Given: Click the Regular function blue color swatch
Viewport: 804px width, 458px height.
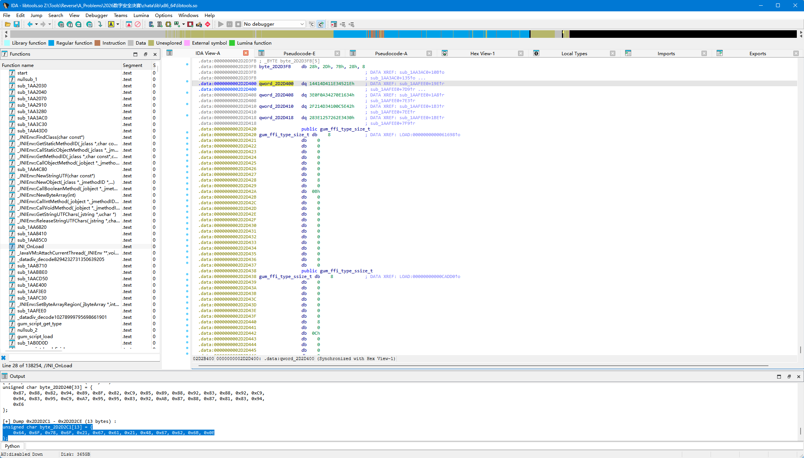Looking at the screenshot, I should tap(51, 43).
